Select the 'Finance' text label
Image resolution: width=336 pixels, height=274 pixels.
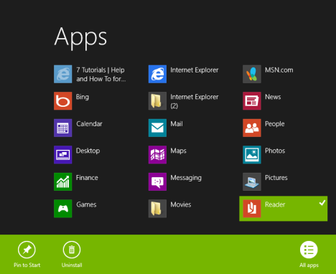[87, 178]
